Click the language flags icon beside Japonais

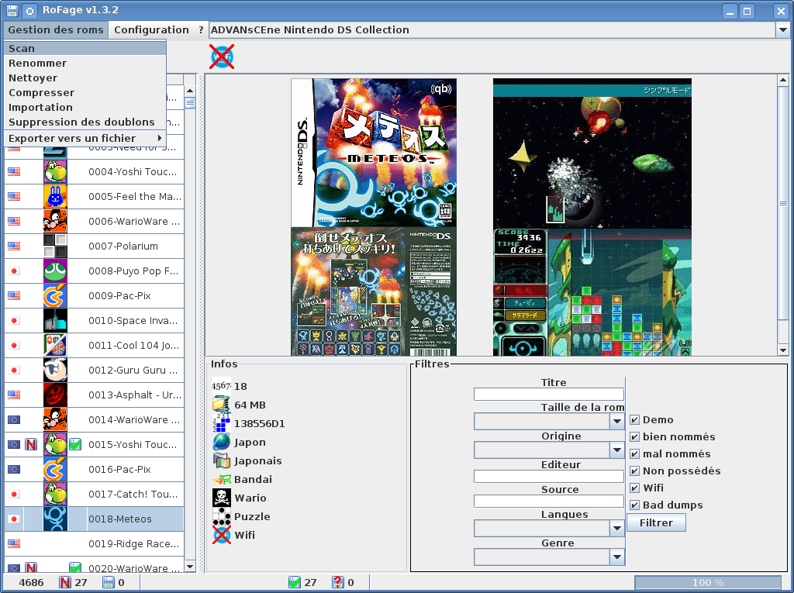point(222,460)
